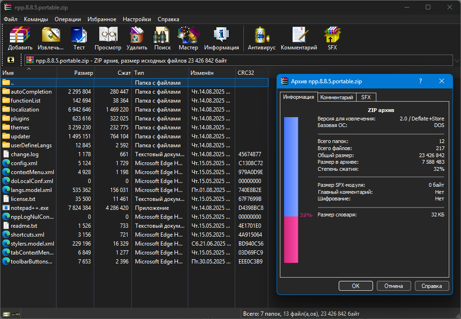The width and height of the screenshot is (461, 319).
Task: Open the Операции menu
Action: 68,19
